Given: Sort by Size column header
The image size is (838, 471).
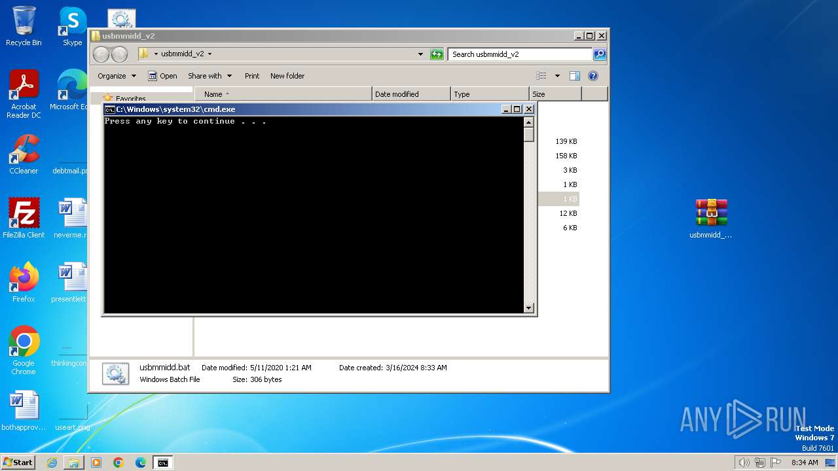Looking at the screenshot, I should coord(555,94).
